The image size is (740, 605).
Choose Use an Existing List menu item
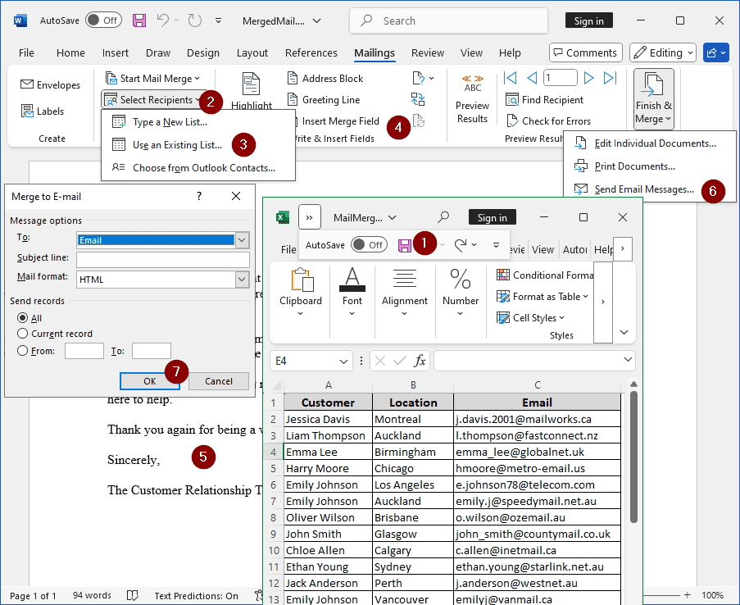click(198, 145)
